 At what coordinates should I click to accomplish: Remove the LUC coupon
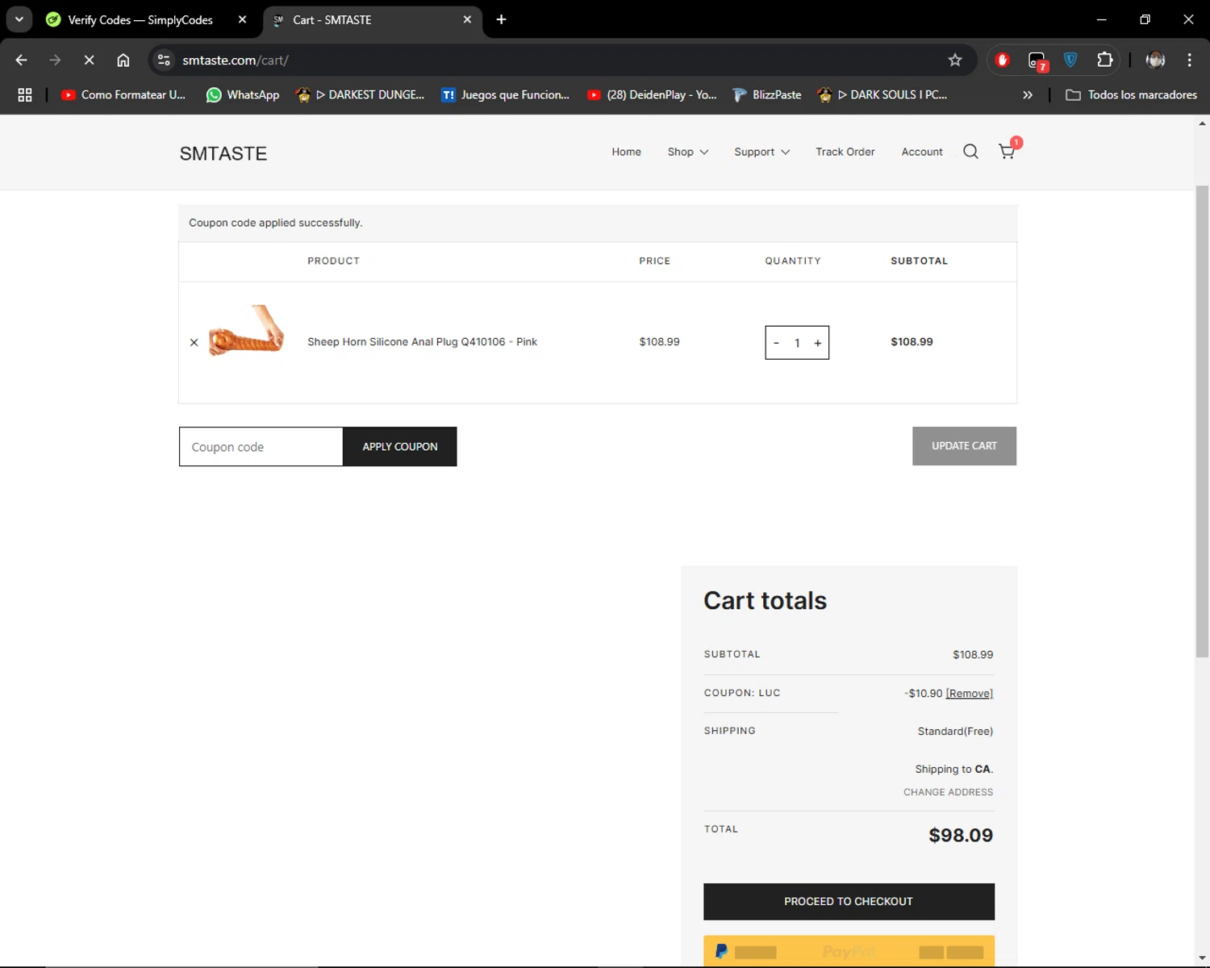[x=969, y=694]
